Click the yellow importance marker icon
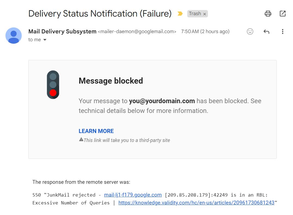 (x=180, y=14)
